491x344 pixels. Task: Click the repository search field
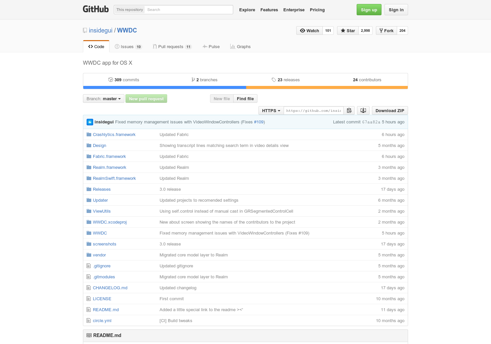(x=189, y=10)
